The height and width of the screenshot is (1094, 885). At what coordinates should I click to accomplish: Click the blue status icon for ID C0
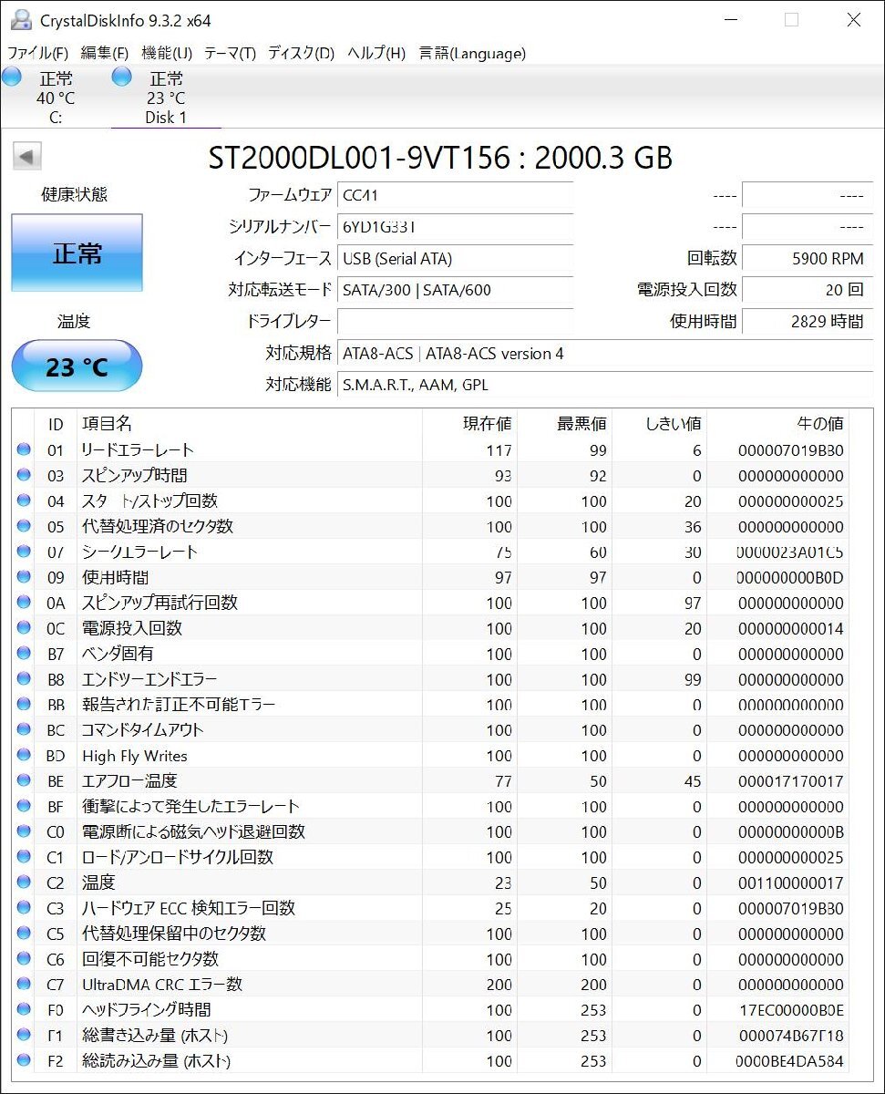click(25, 832)
